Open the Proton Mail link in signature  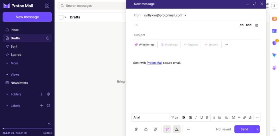point(154,63)
